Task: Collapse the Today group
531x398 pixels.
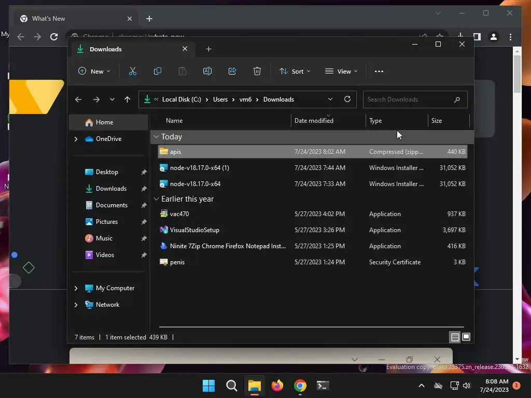Action: (156, 137)
